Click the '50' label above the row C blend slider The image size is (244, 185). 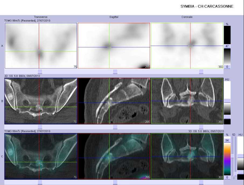[x=233, y=135]
